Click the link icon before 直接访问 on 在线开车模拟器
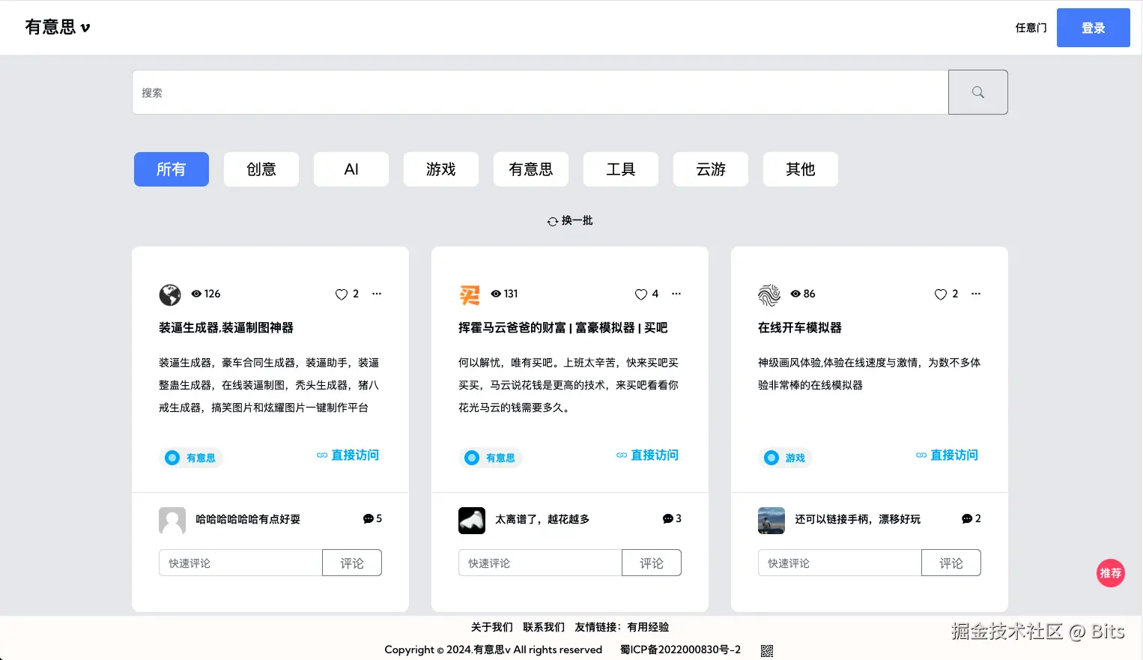 click(x=921, y=455)
